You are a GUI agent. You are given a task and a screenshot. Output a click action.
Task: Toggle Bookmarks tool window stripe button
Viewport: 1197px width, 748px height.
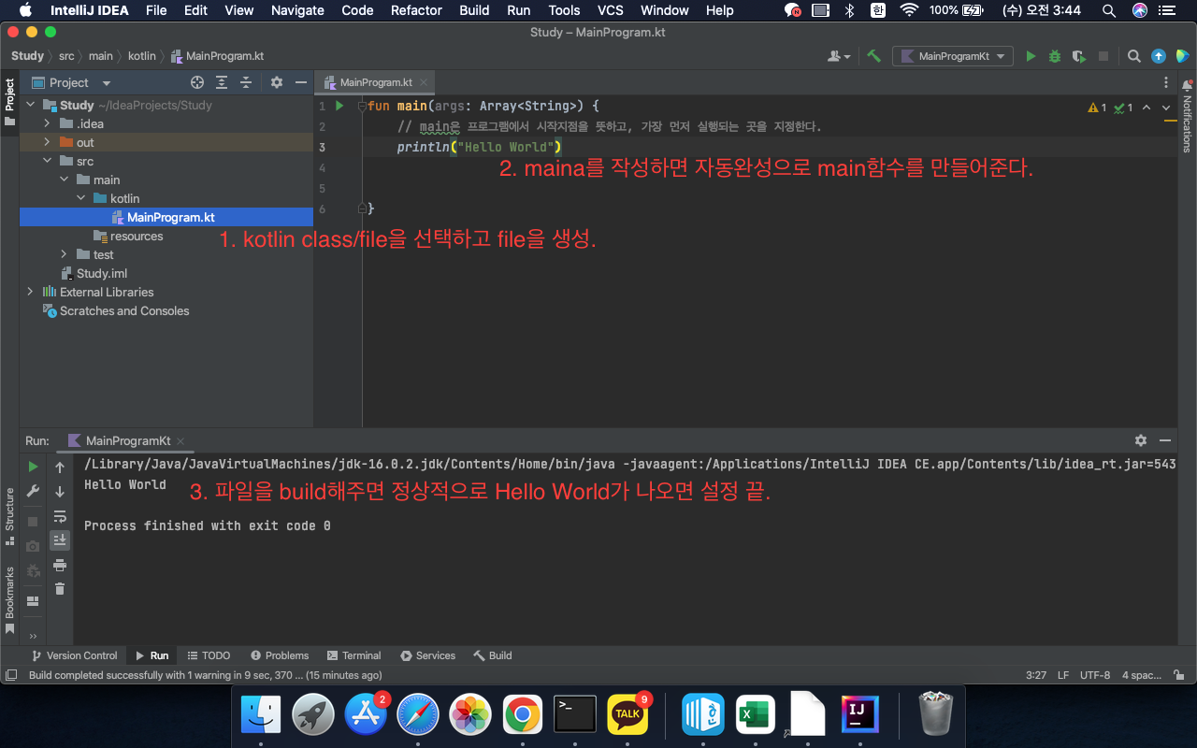[9, 600]
